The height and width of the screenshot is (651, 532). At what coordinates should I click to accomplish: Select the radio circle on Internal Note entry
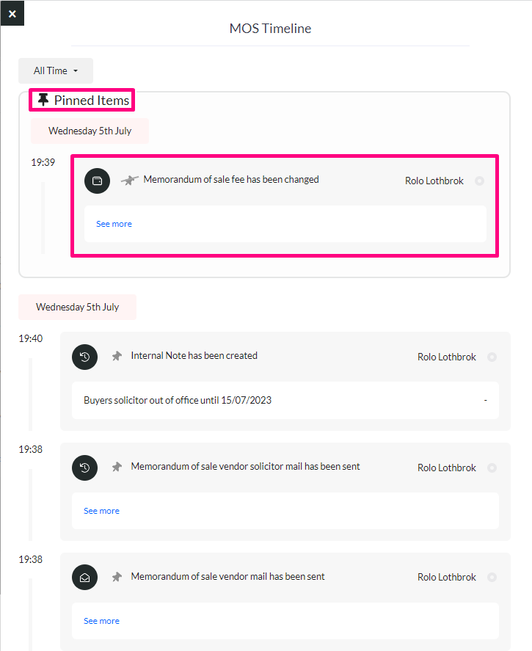coord(492,357)
